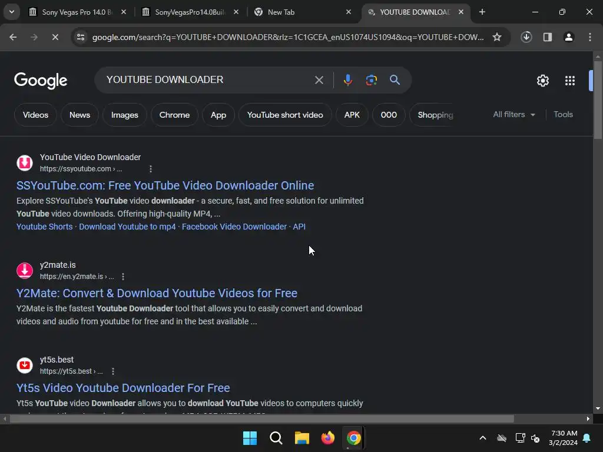The image size is (603, 452).
Task: Click the yt5s.best favicon
Action: coord(25,365)
